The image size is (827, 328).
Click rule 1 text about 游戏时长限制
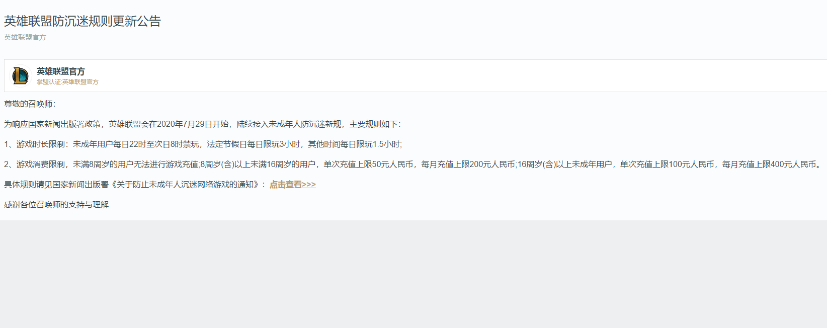pyautogui.click(x=203, y=144)
